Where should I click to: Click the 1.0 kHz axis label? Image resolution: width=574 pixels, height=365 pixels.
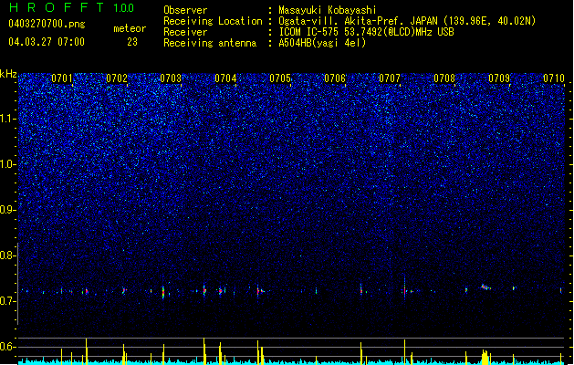pos(8,164)
